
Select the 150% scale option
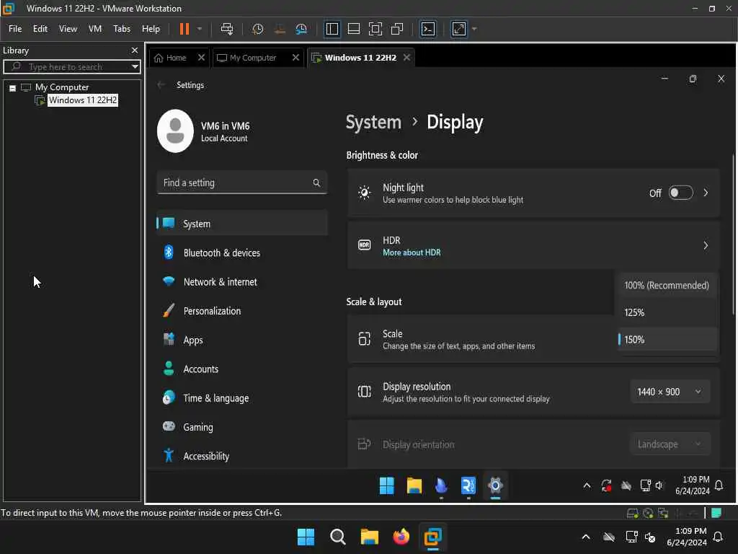click(667, 340)
